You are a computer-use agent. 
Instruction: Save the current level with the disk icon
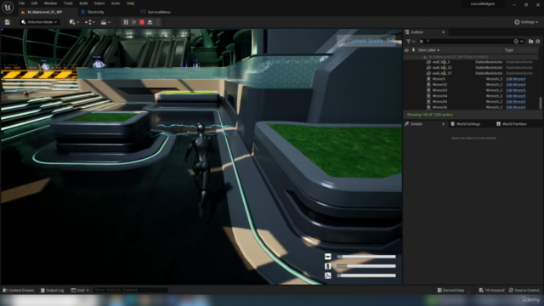pyautogui.click(x=8, y=22)
